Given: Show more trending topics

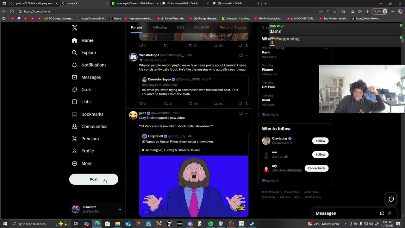Looking at the screenshot, I should (270, 114).
